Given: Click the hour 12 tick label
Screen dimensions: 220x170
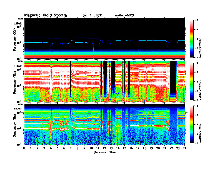Looking at the screenshot, I should click(x=104, y=148).
